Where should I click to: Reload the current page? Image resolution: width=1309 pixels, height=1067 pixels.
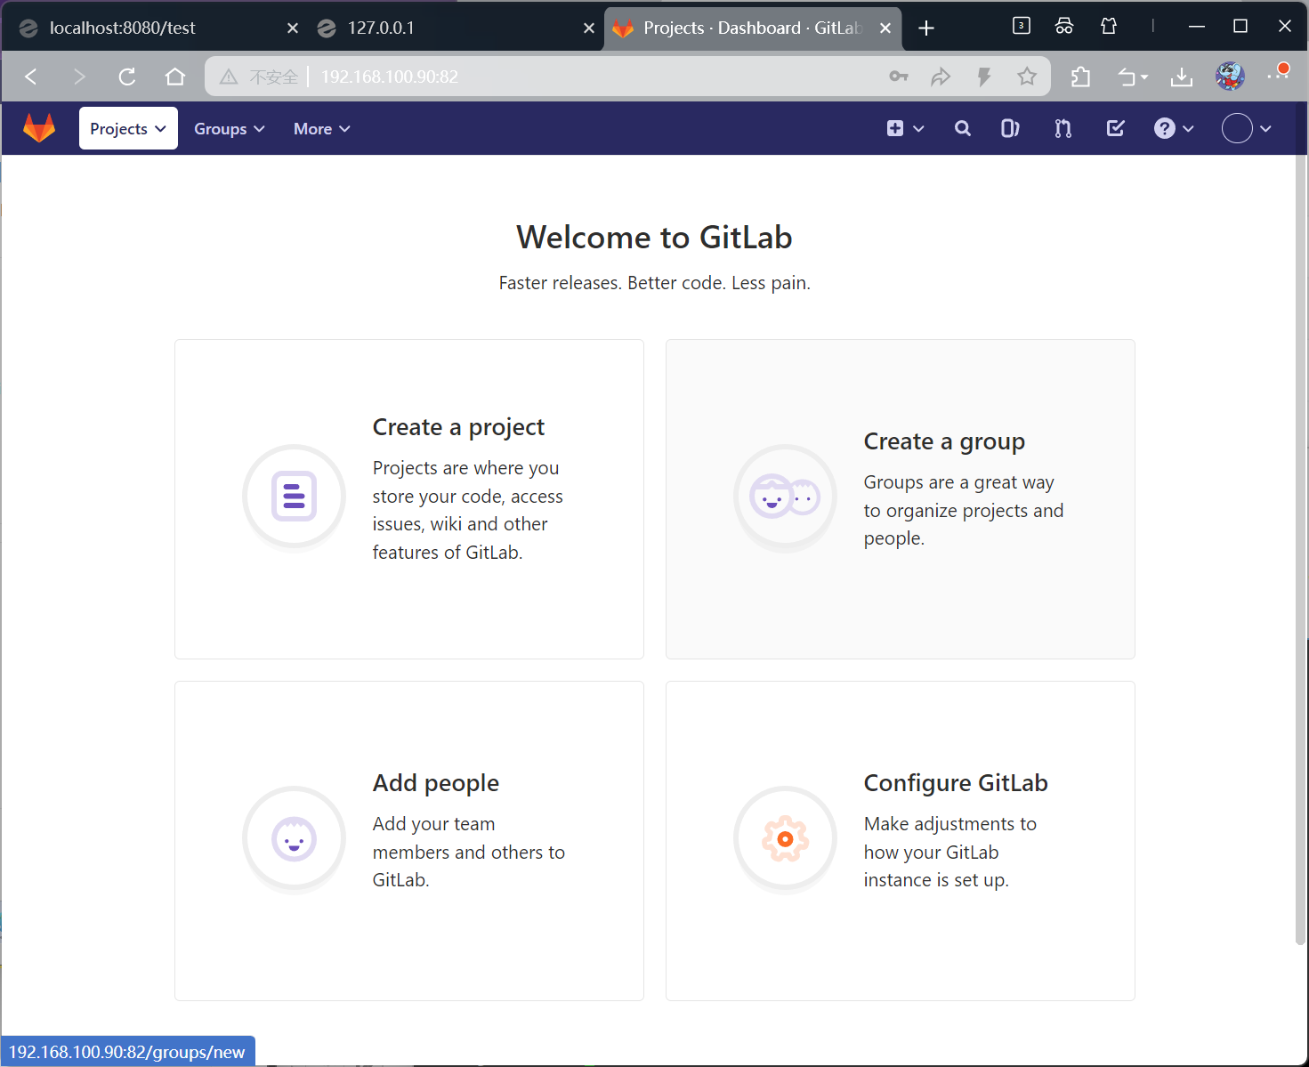pos(127,77)
